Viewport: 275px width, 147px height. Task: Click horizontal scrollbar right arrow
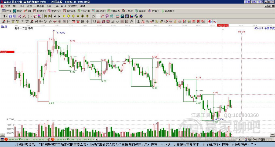click(240, 139)
